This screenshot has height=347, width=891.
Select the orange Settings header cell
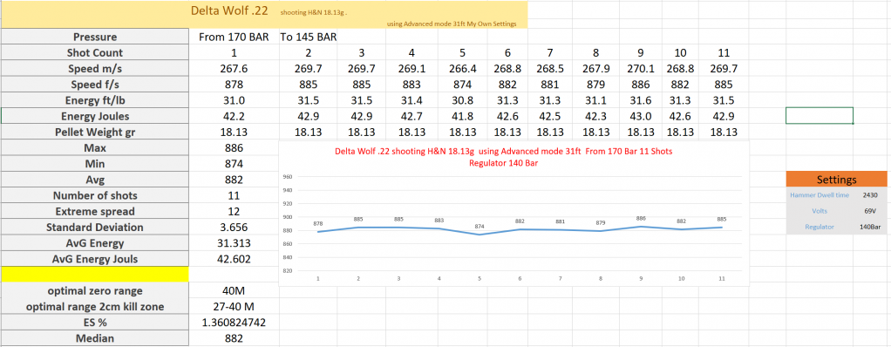836,180
